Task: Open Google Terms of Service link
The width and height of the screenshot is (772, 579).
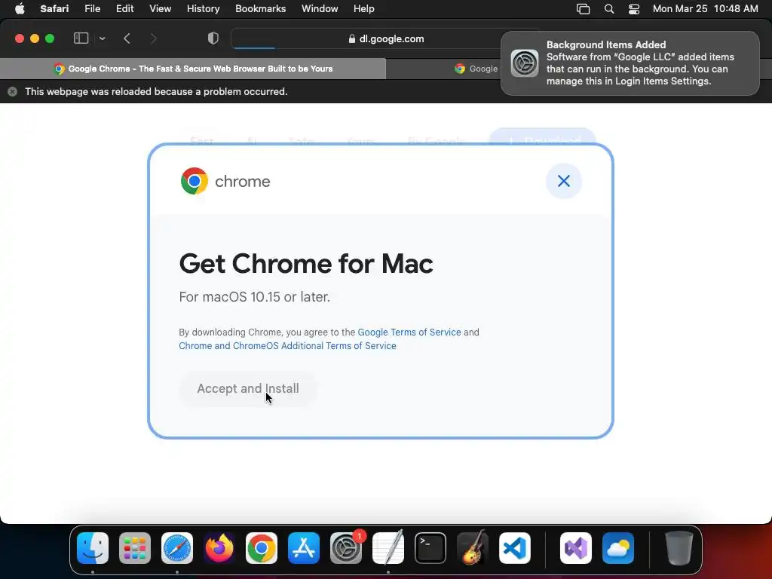Action: click(x=409, y=332)
